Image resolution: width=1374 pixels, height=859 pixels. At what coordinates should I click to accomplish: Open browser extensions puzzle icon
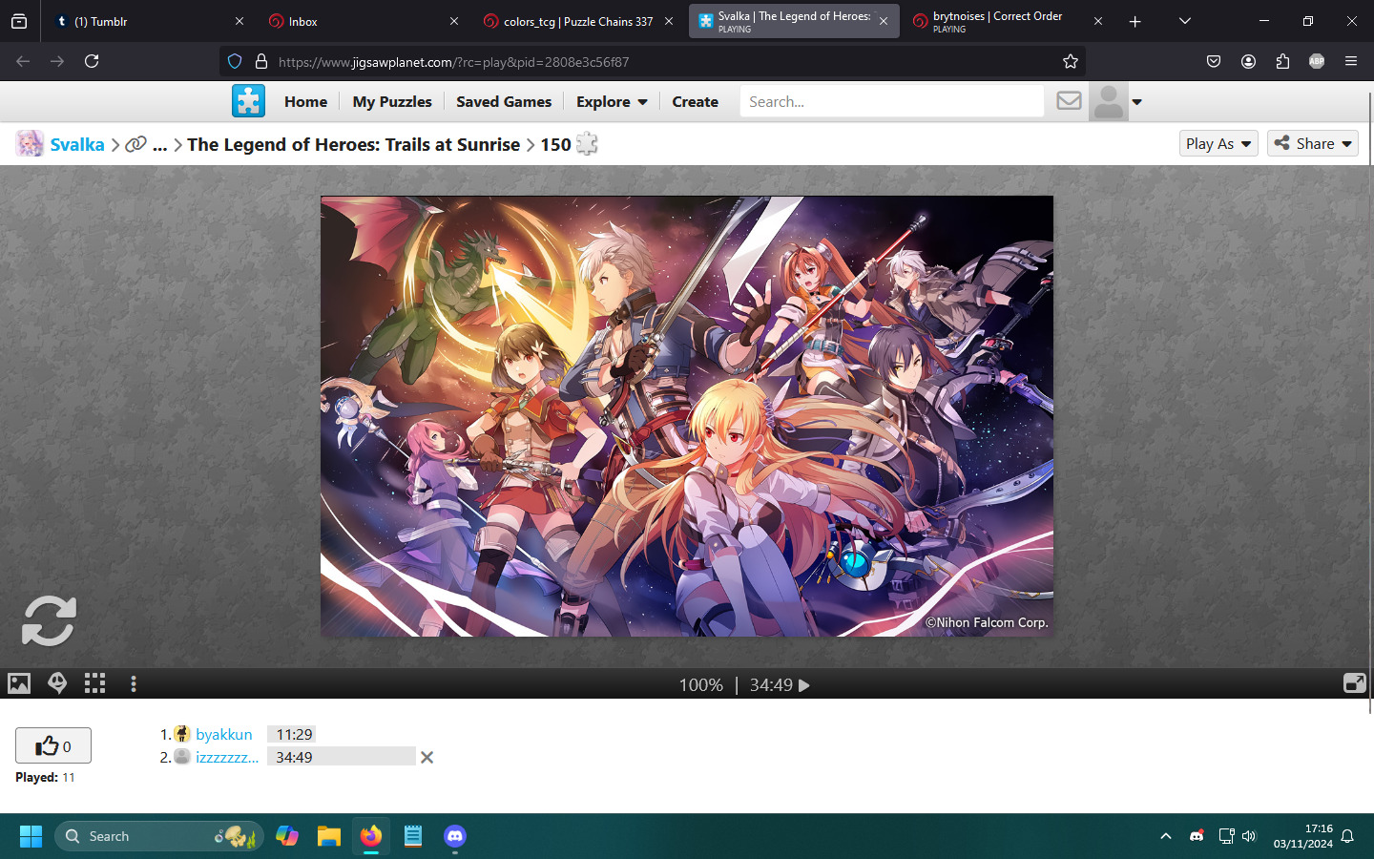coord(1282,61)
